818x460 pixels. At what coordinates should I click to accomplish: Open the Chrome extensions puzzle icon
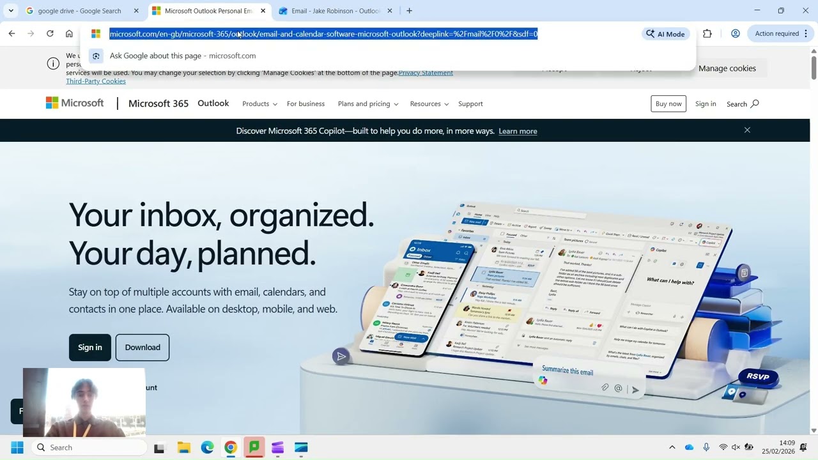coord(707,33)
